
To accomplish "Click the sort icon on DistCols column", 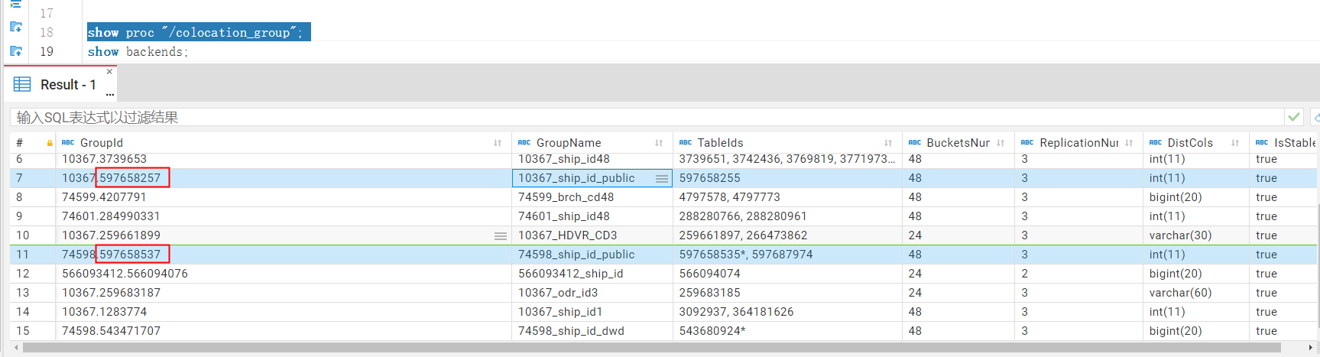I will click(x=1235, y=143).
